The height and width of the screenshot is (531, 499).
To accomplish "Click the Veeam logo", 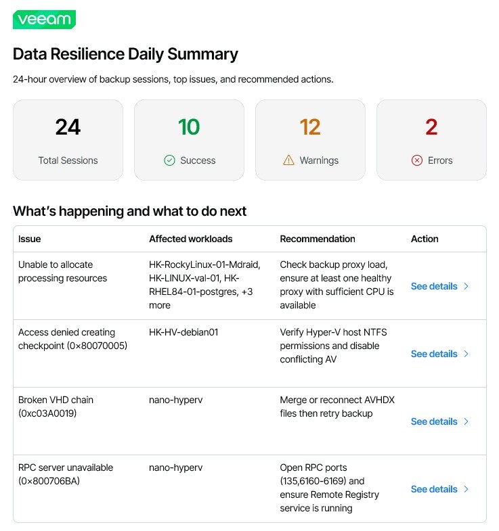I will pos(44,20).
